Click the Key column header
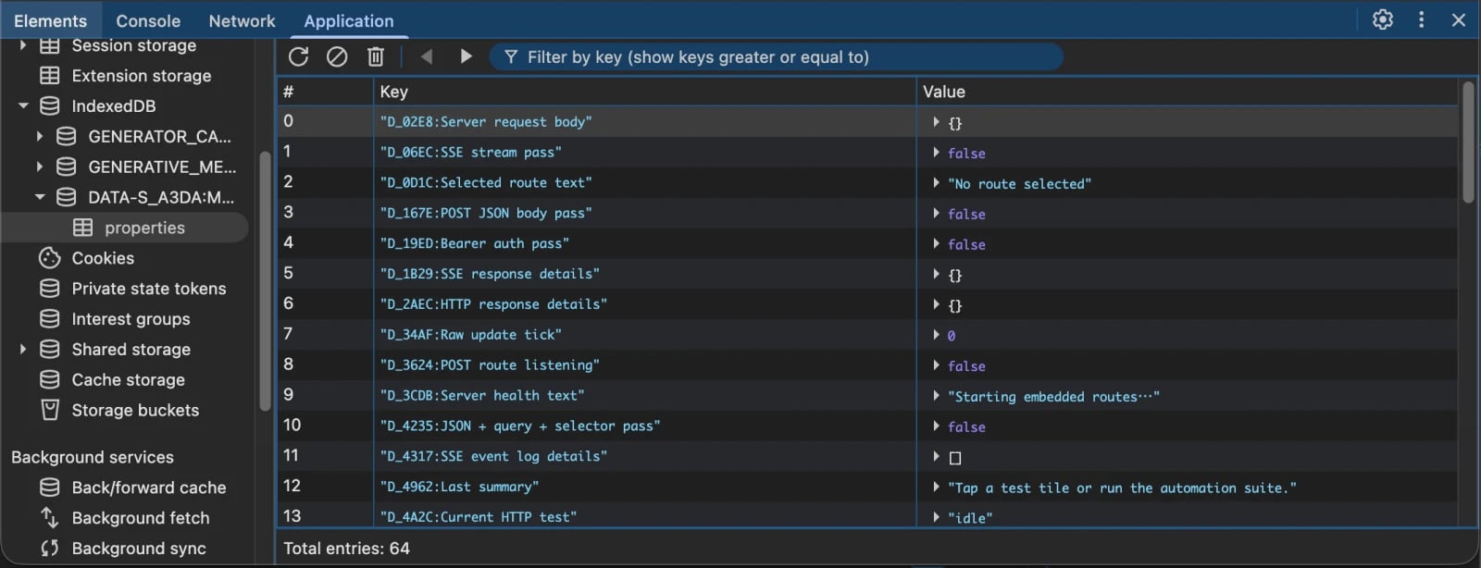1481x568 pixels. [645, 92]
